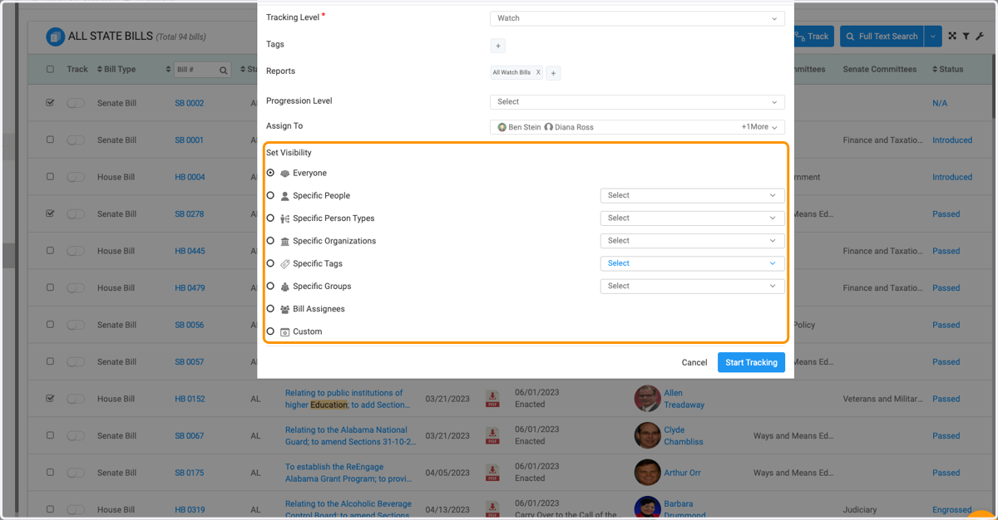Open the Specific Groups select dropdown

tap(692, 286)
